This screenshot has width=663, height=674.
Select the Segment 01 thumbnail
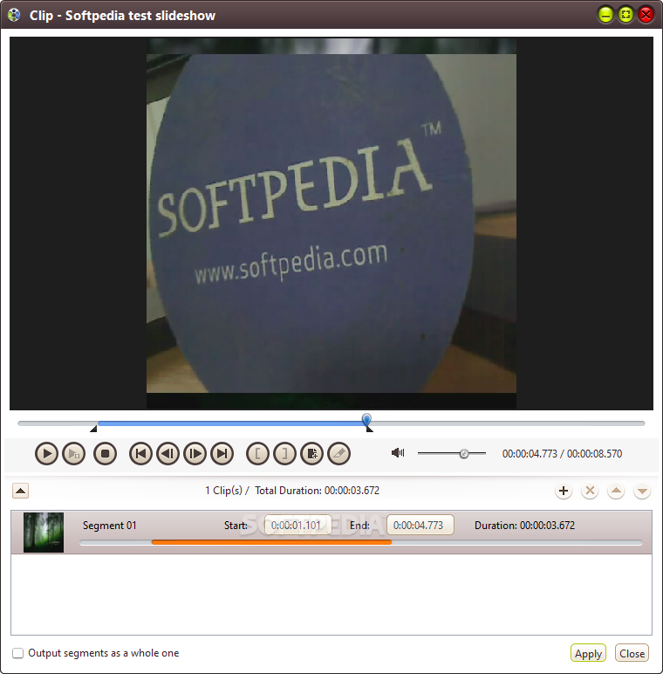click(44, 533)
